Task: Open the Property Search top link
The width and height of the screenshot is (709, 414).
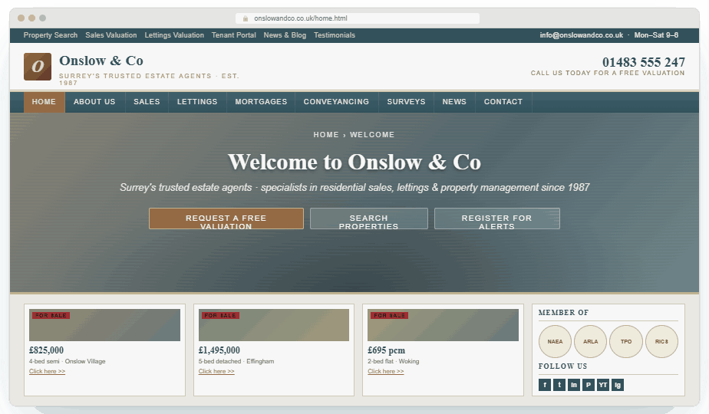Action: pos(51,35)
